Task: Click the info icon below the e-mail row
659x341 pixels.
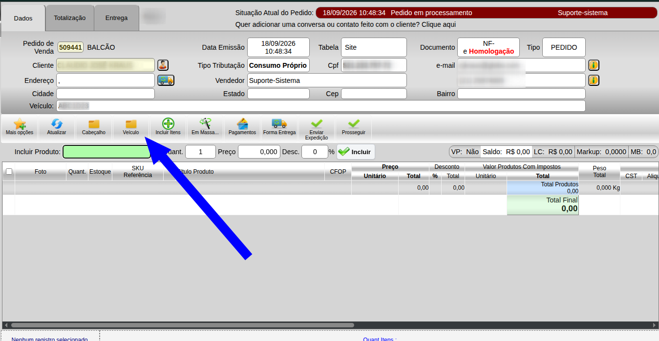Action: (594, 80)
